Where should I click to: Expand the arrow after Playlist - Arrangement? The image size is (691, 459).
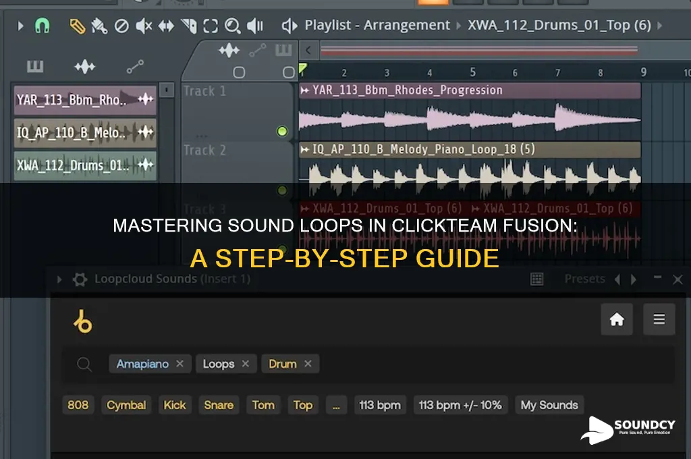(458, 26)
